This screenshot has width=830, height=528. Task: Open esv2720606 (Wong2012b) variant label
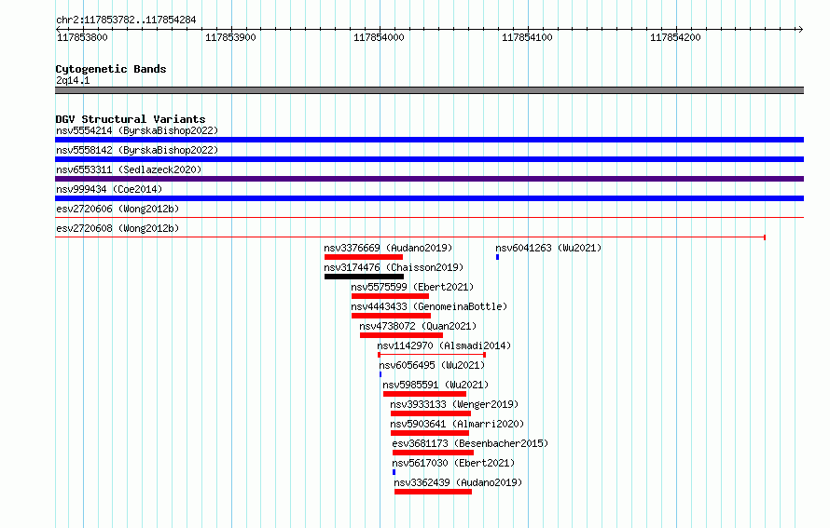point(118,209)
